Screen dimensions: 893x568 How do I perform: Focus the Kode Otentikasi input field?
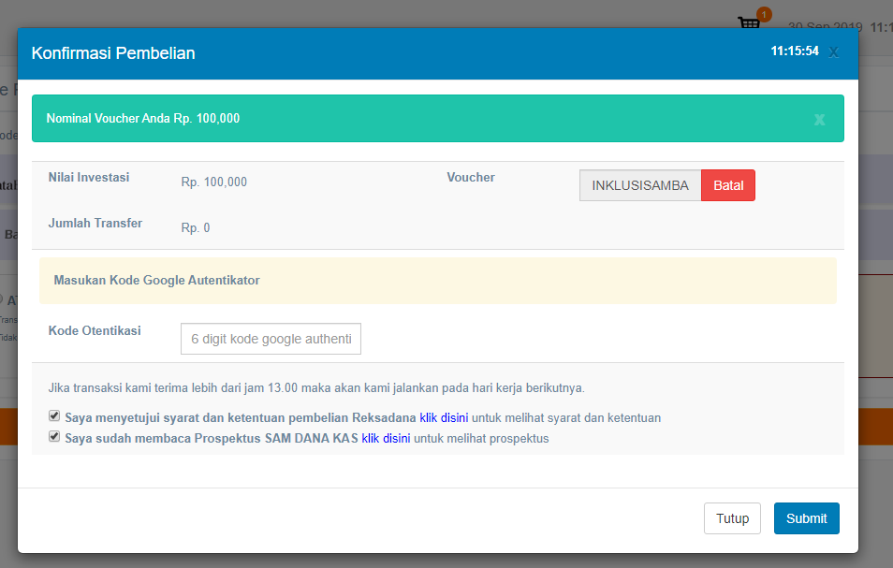point(271,339)
